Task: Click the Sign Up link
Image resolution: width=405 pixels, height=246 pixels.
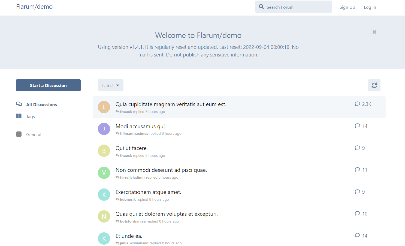Action: [347, 7]
